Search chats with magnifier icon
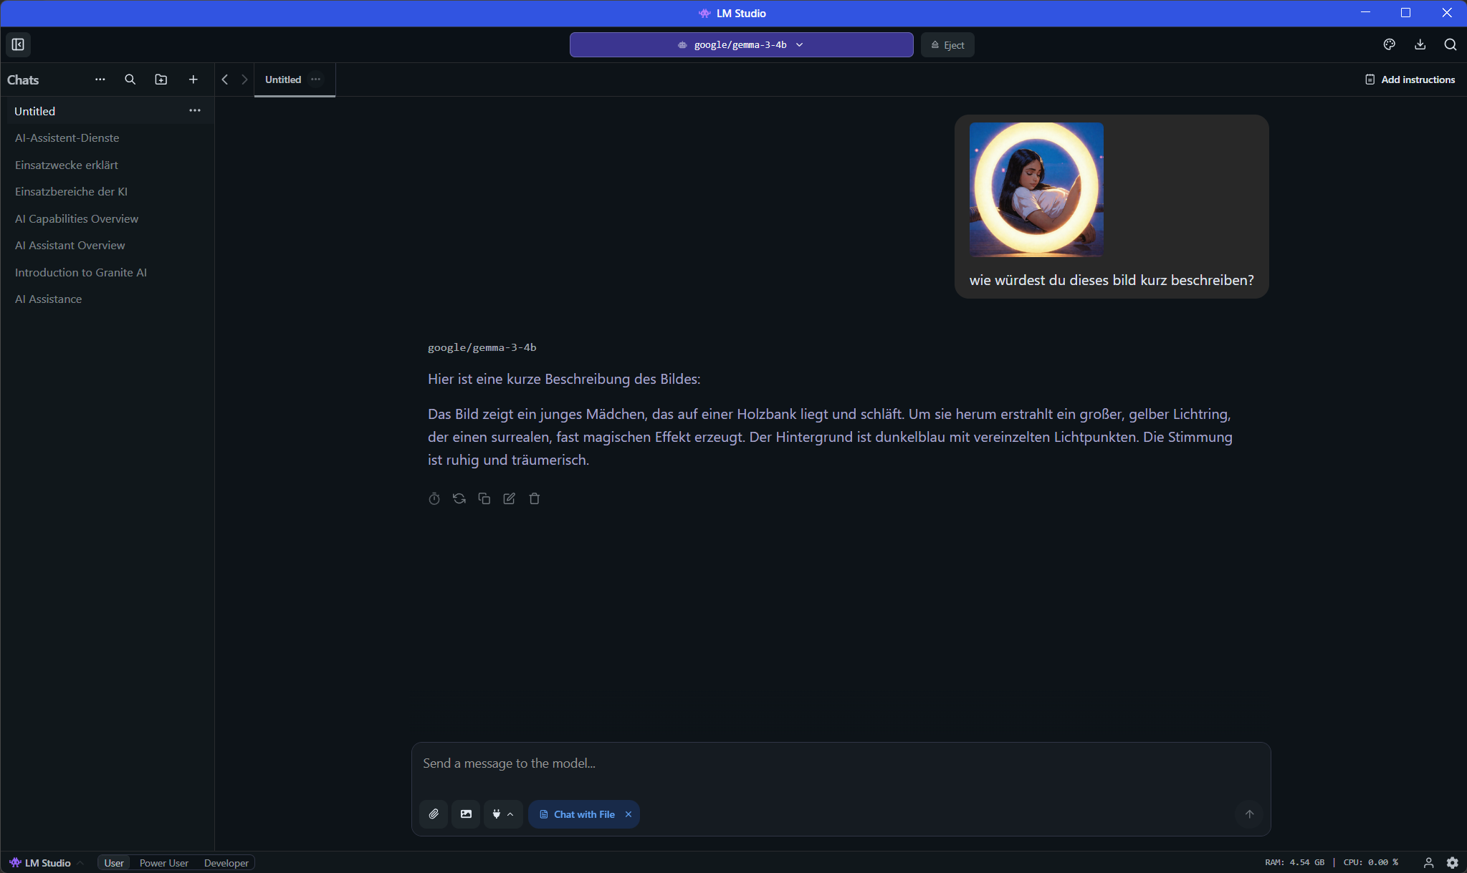This screenshot has width=1467, height=873. pos(130,79)
